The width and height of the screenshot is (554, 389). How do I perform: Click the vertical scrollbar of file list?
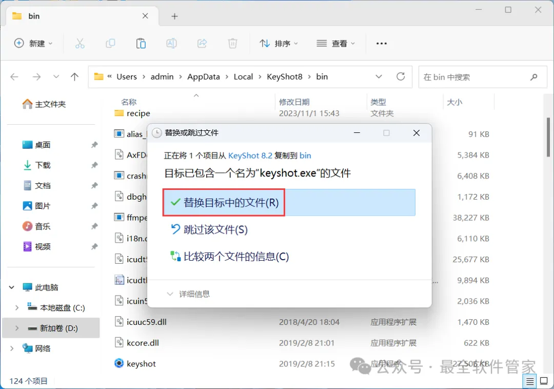pyautogui.click(x=548, y=137)
